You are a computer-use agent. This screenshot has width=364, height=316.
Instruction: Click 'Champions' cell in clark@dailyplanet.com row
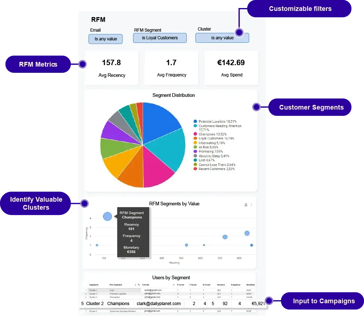pyautogui.click(x=118, y=304)
